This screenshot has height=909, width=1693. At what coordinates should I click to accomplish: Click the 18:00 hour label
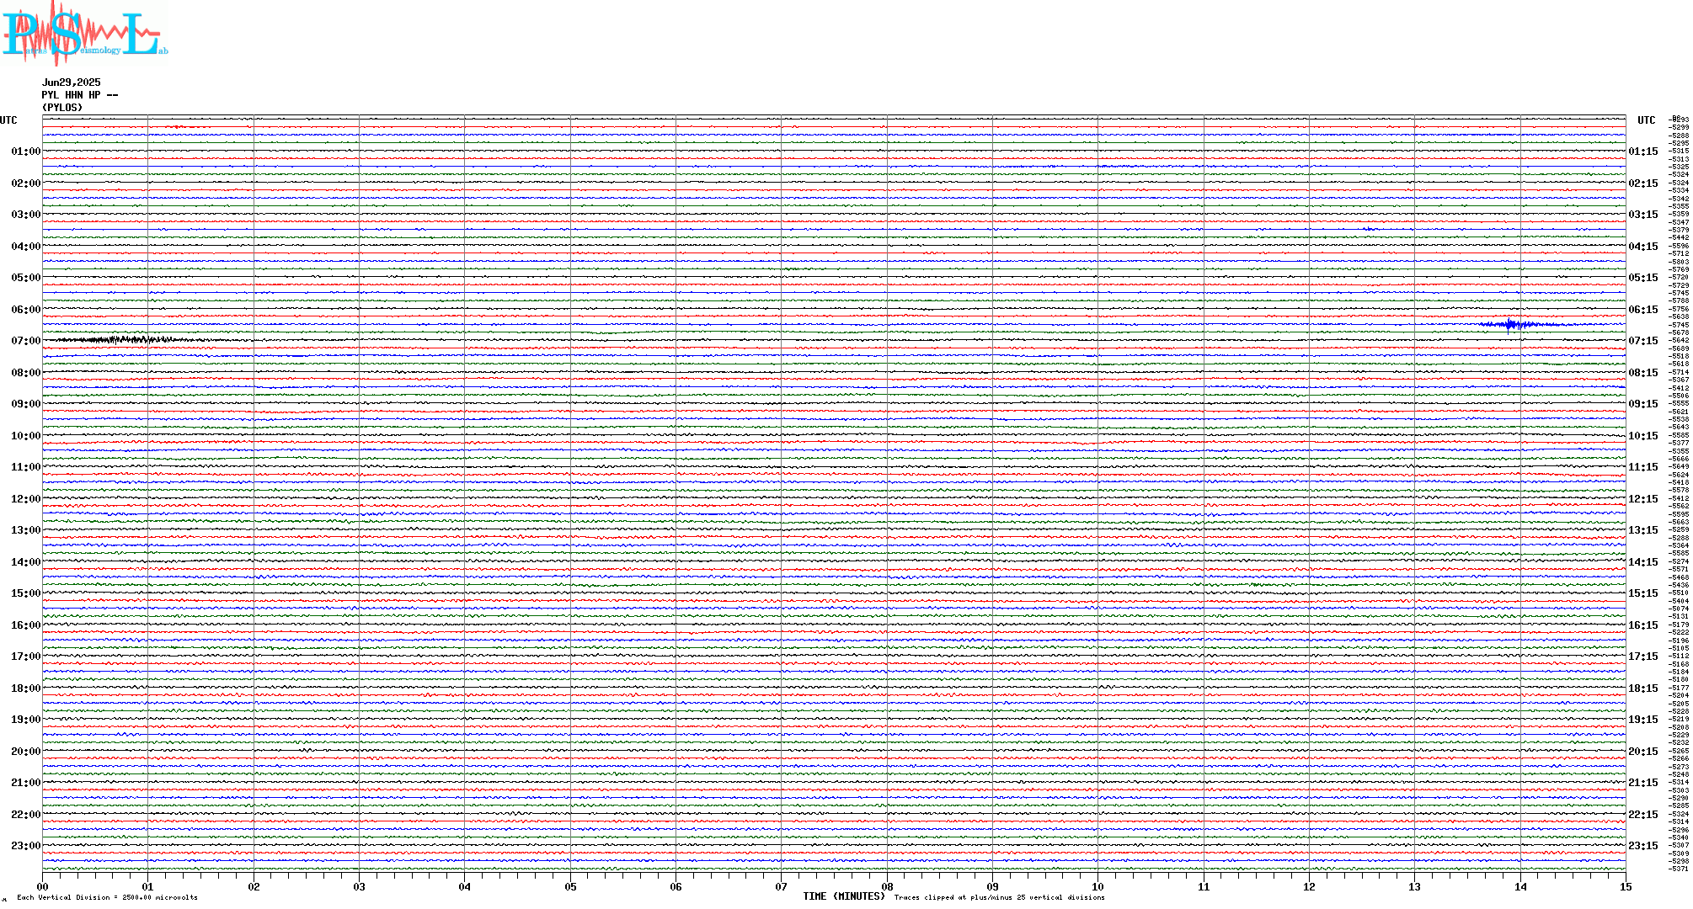tap(25, 688)
